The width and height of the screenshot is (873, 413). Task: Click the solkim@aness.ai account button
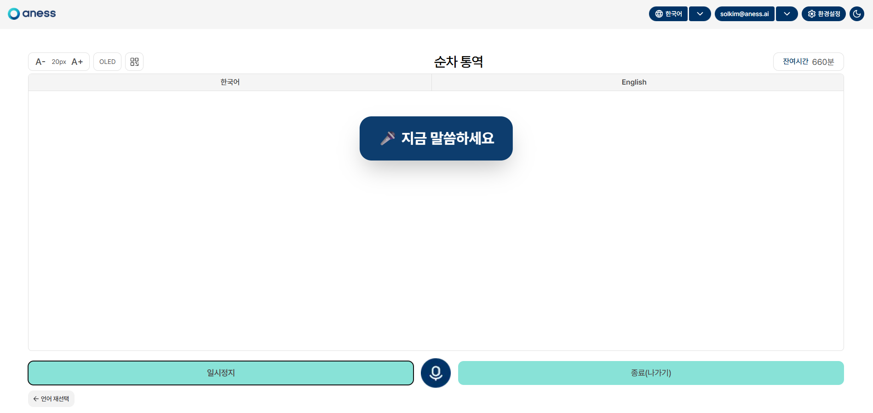click(x=744, y=14)
